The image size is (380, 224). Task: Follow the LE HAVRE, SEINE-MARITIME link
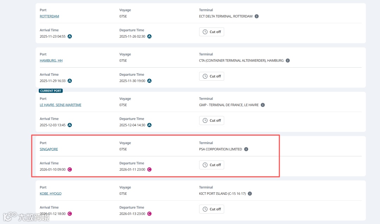pyautogui.click(x=61, y=105)
